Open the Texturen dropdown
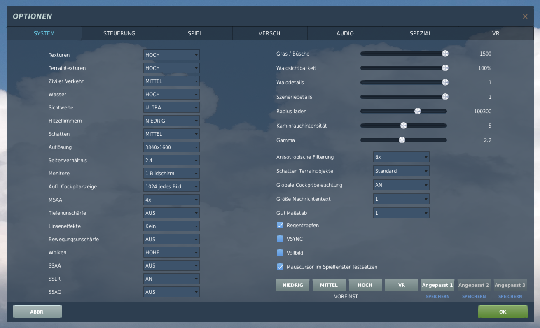The width and height of the screenshot is (540, 328). (171, 55)
